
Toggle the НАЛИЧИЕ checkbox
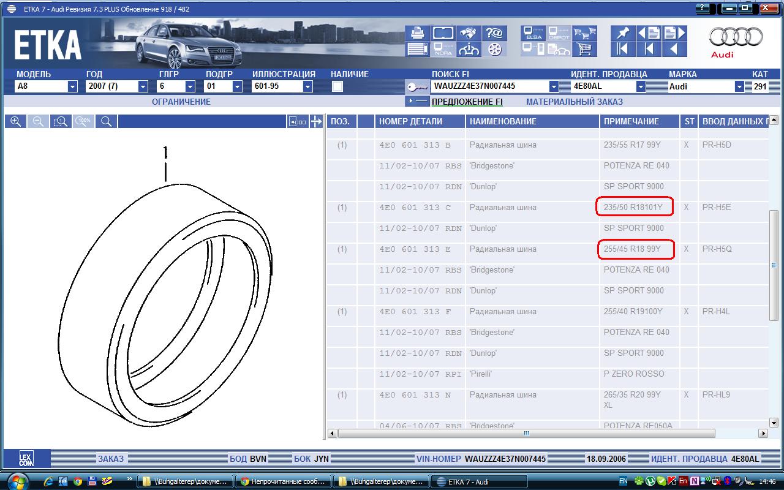click(337, 86)
